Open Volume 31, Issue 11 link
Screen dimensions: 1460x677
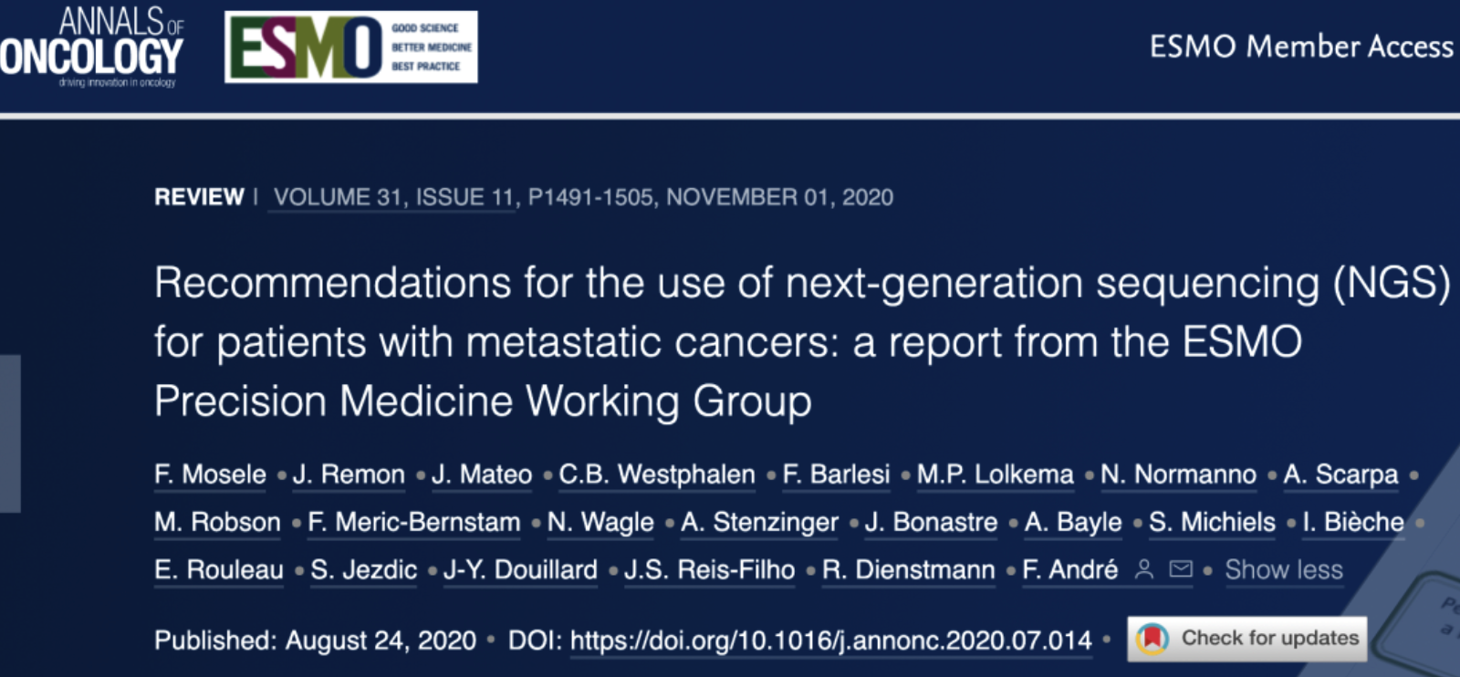tap(393, 197)
